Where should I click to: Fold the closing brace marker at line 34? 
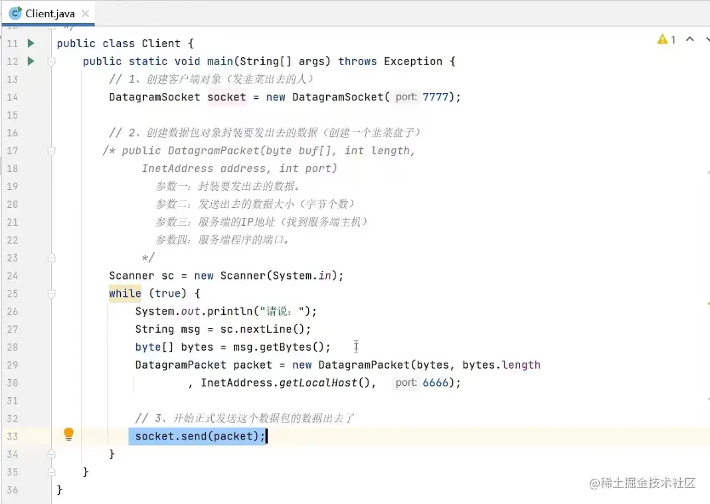pos(52,454)
